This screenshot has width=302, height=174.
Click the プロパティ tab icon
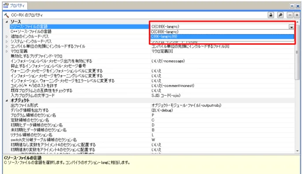6,5
